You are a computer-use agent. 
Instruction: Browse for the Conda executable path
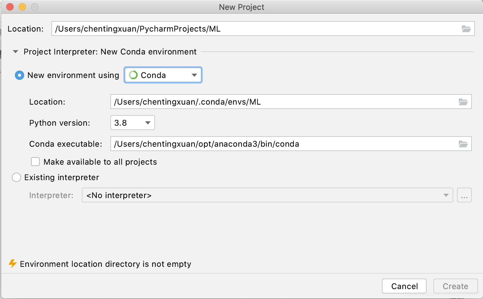point(463,144)
